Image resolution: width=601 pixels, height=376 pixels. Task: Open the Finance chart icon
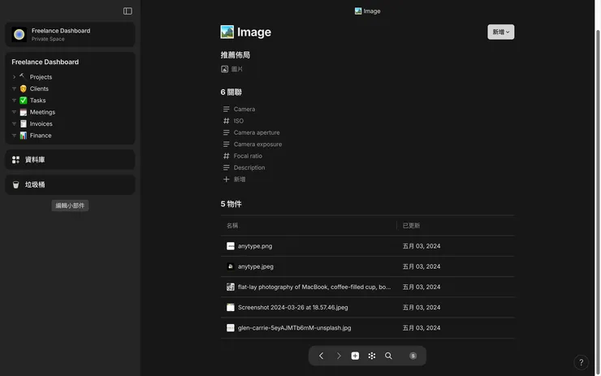point(23,136)
